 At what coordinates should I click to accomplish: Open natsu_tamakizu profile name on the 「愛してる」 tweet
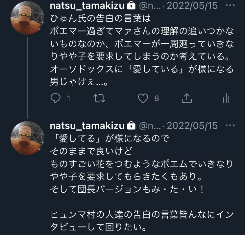pyautogui.click(x=87, y=126)
